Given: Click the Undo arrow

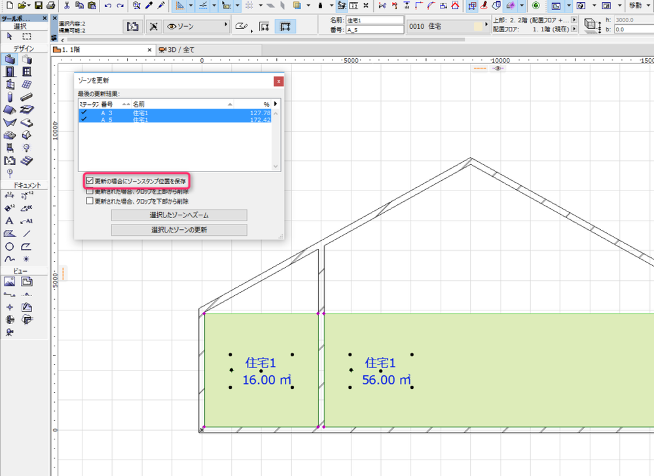Looking at the screenshot, I should pyautogui.click(x=108, y=5).
